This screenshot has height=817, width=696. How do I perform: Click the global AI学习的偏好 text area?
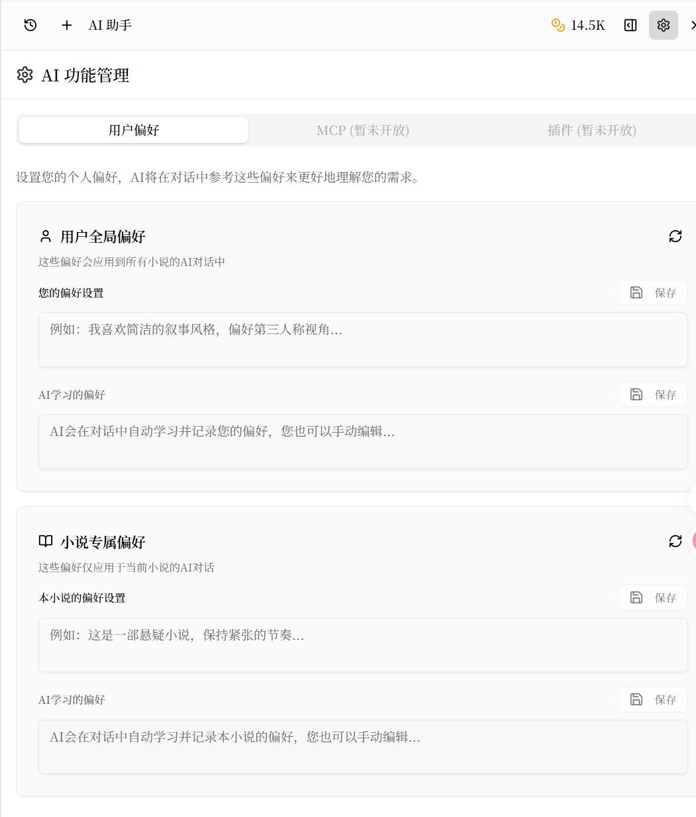point(363,441)
